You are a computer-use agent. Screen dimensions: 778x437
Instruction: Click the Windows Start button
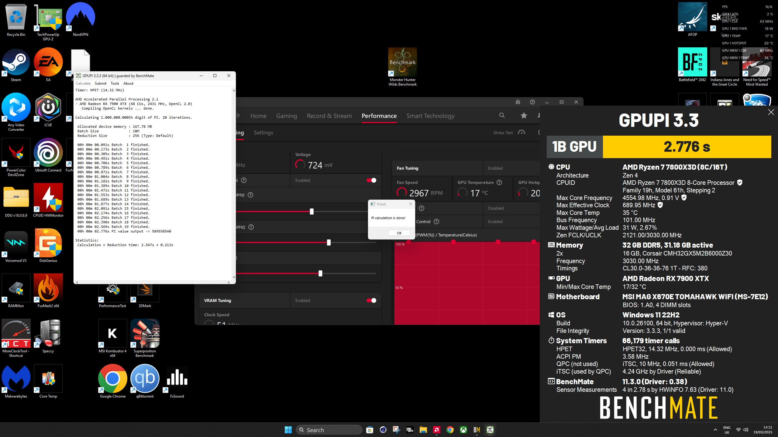[x=288, y=430]
